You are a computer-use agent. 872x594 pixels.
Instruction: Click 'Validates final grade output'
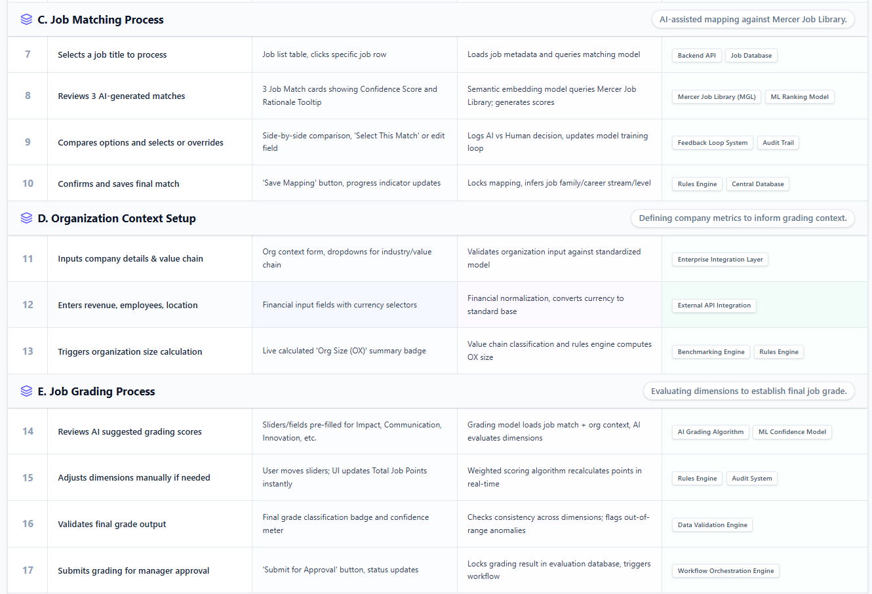pyautogui.click(x=112, y=525)
